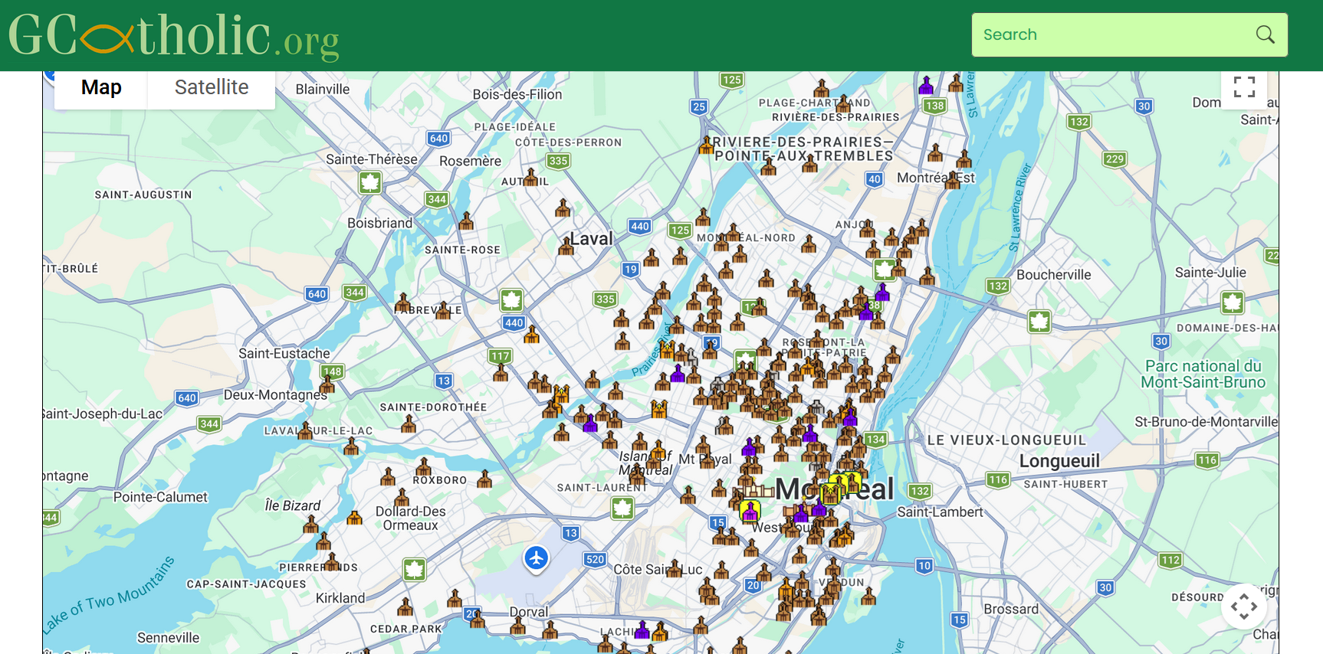Click Parc national du Mont-Saint-Bruno label
1323x654 pixels.
1202,374
